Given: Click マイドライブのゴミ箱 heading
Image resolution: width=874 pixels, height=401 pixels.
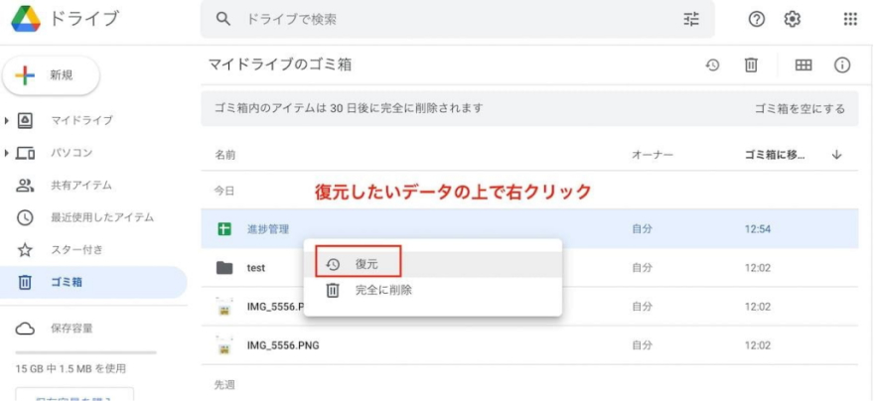Looking at the screenshot, I should (280, 66).
